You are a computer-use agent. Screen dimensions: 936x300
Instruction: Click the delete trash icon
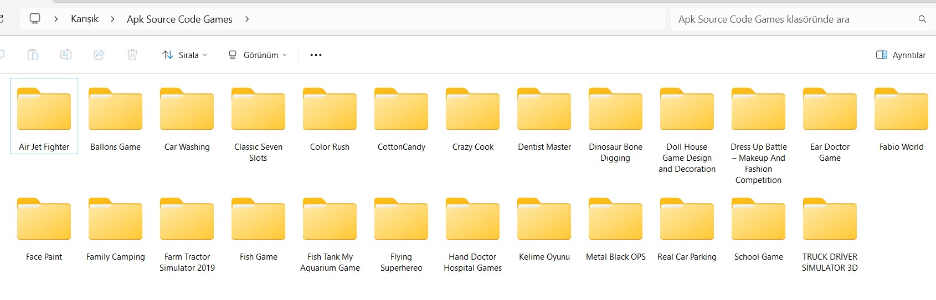pyautogui.click(x=132, y=55)
